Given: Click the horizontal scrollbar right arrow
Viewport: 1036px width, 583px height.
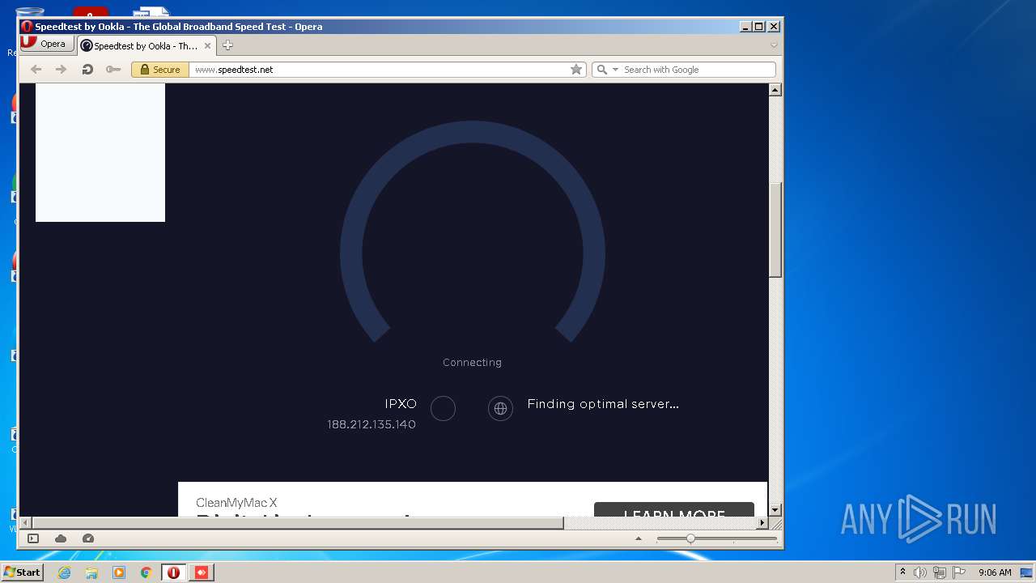Looking at the screenshot, I should [762, 523].
